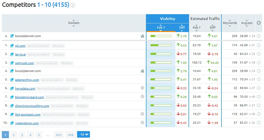
Task: Open row gear for directiveconsulting.com
Action: [259, 105]
